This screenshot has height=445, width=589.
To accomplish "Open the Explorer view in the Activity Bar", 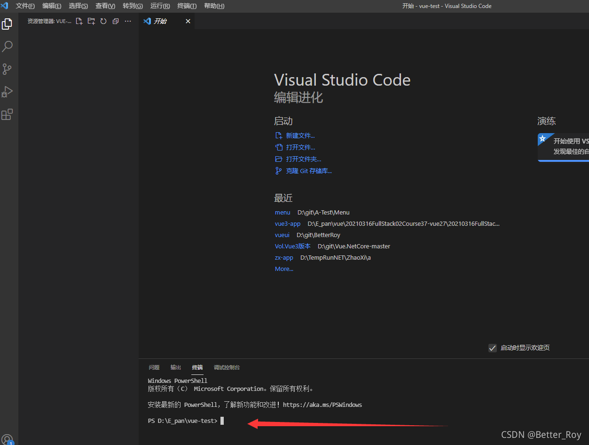I will [7, 24].
